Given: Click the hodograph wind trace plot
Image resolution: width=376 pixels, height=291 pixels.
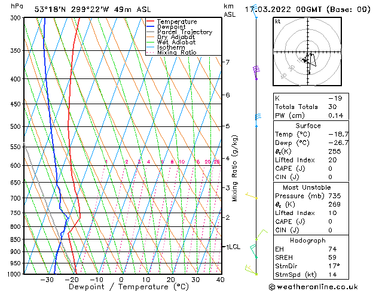Looking at the screenshot, I should 309,63.
